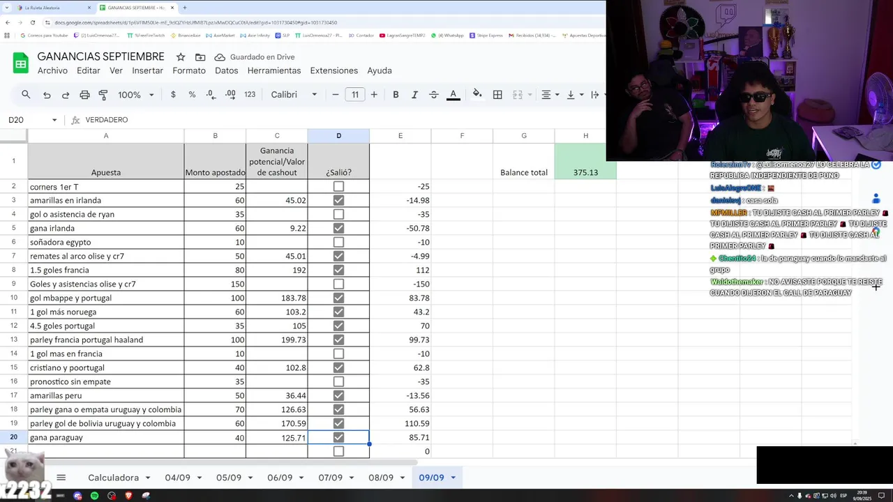Switch to the 07/09 sheet tab
The height and width of the screenshot is (502, 893).
[x=330, y=478]
